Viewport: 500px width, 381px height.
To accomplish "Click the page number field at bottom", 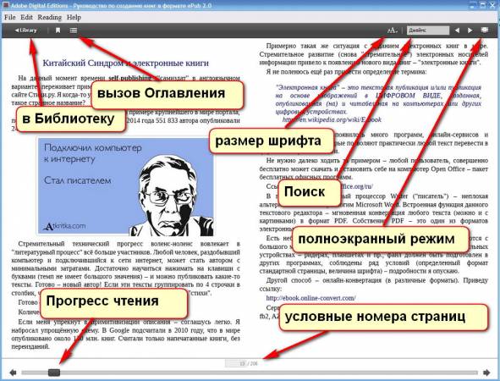I will 236,363.
